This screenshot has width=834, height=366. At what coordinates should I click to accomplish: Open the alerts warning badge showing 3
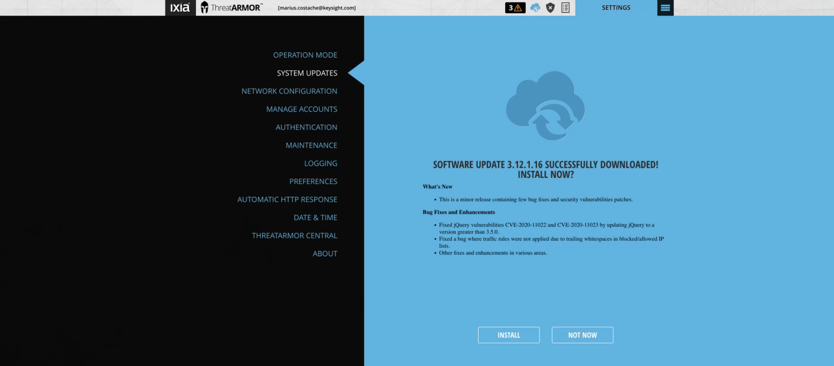515,7
